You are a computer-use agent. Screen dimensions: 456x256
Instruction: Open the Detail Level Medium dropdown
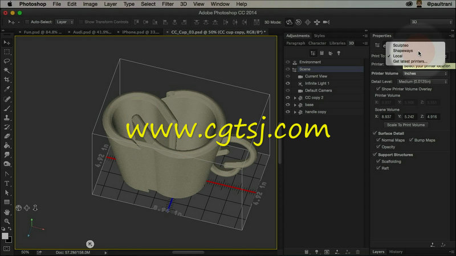pos(422,82)
